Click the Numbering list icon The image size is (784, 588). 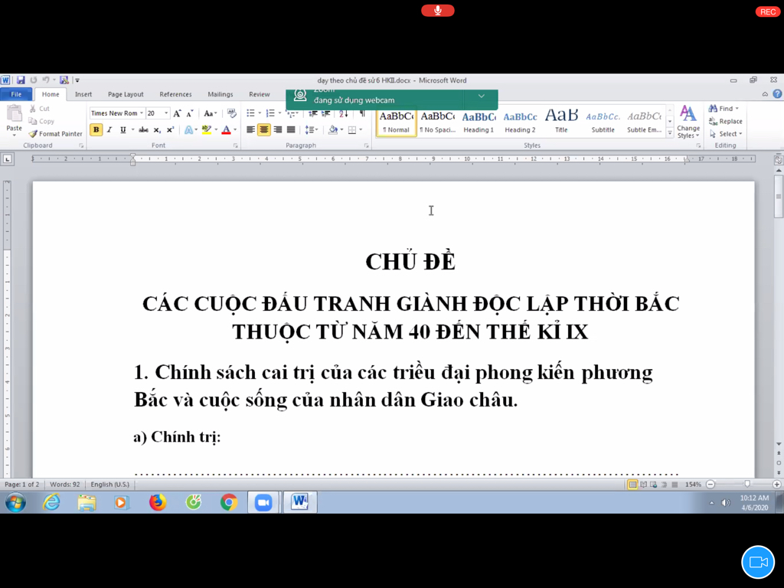coord(270,113)
